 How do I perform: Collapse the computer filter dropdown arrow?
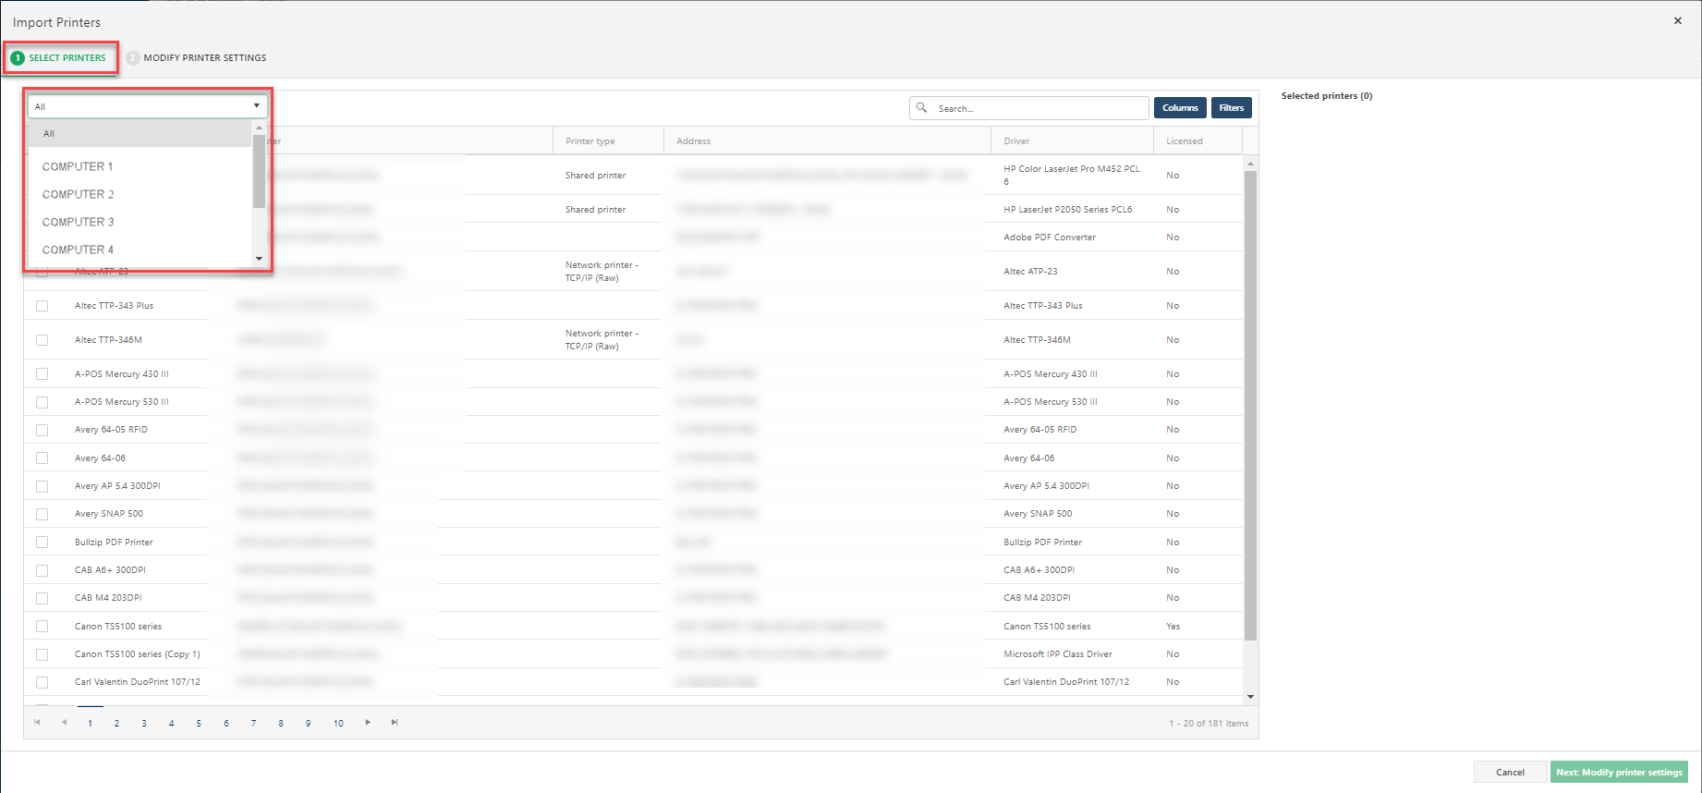point(256,106)
